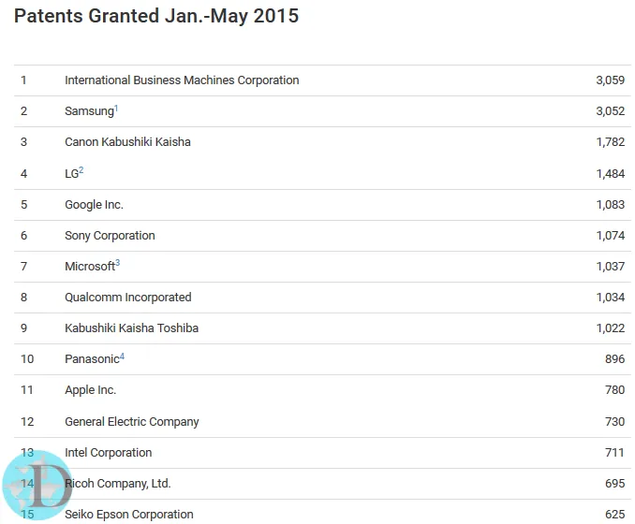Click rank number 5 beside Google

click(24, 205)
